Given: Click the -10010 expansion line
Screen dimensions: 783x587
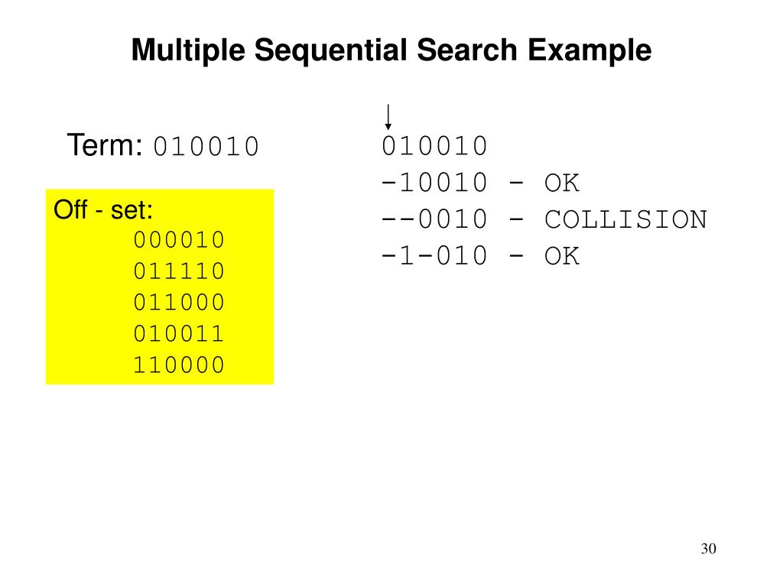Looking at the screenshot, I should (434, 183).
